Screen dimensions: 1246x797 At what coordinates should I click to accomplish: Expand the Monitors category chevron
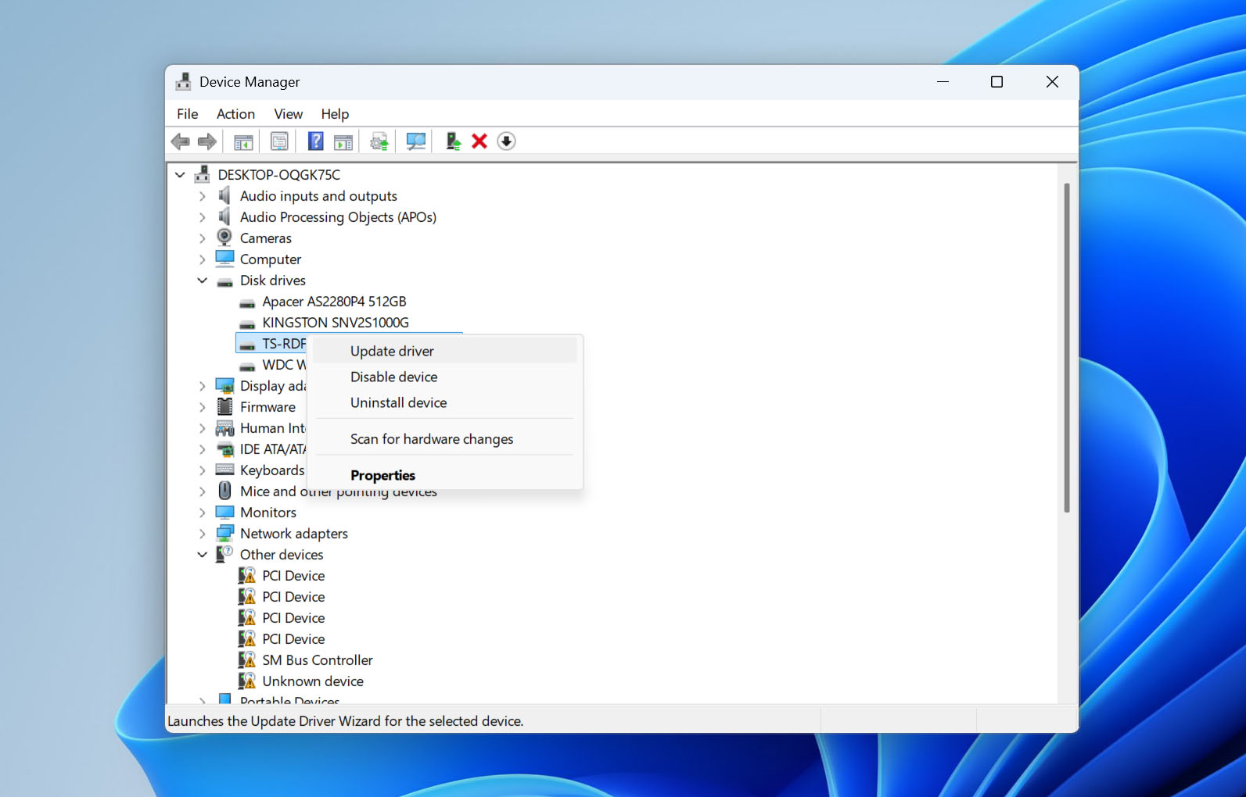(203, 512)
